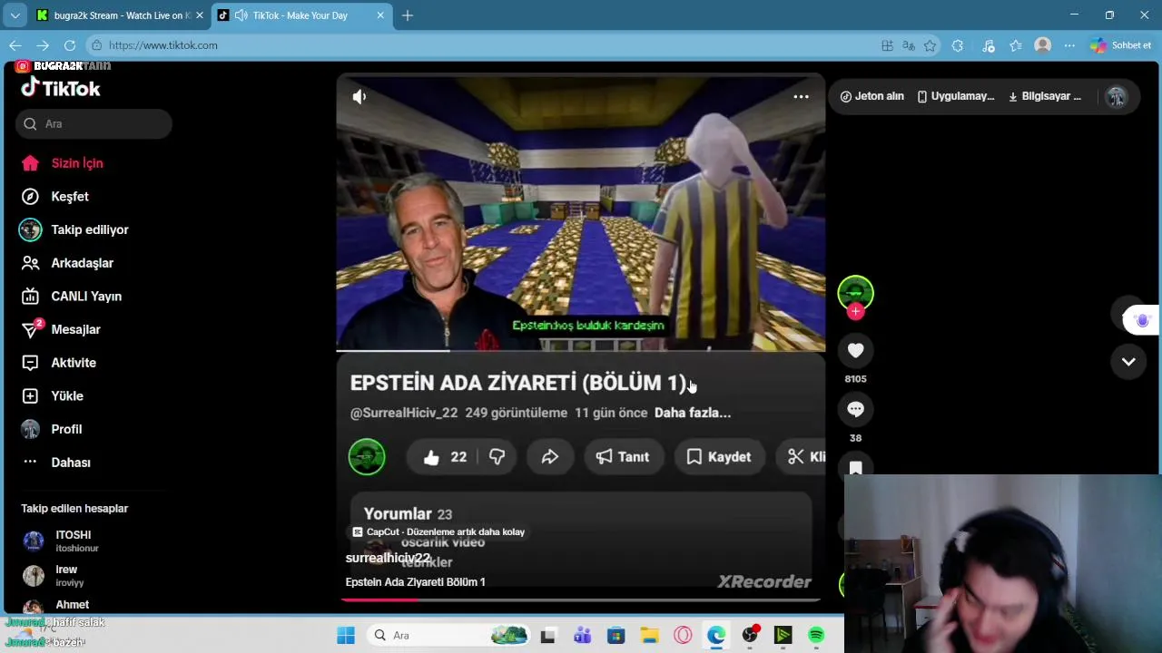Open the Sizin İçin home feed

(x=62, y=163)
